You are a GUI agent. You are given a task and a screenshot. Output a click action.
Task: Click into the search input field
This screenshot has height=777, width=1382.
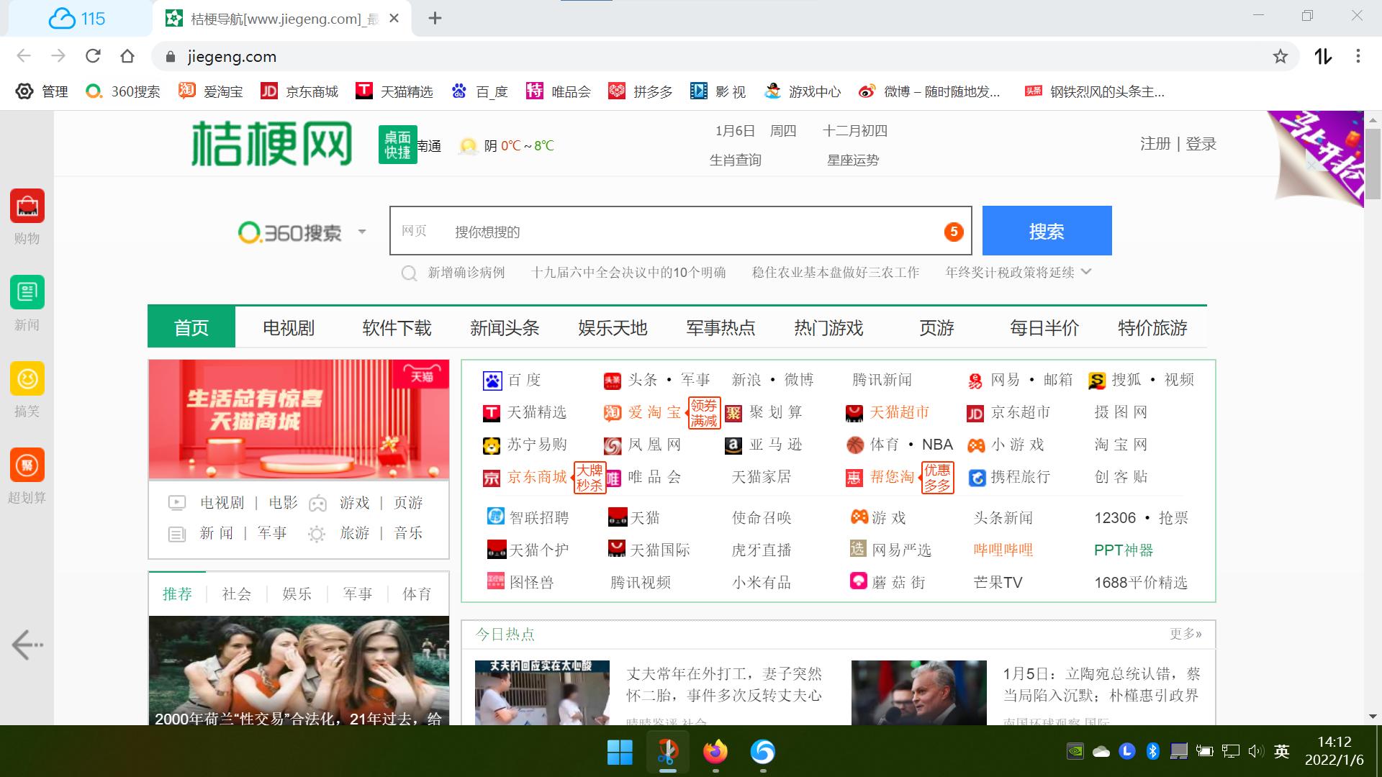(x=684, y=231)
